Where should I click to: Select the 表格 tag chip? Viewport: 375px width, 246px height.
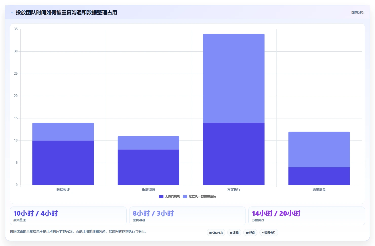click(x=234, y=233)
